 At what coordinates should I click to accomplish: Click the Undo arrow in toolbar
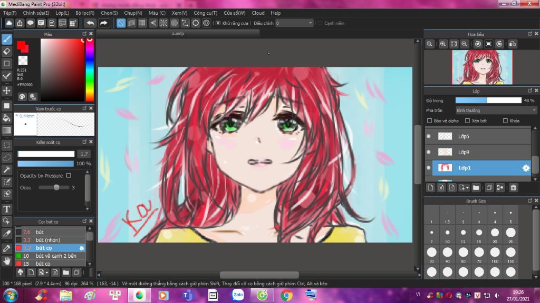click(x=90, y=23)
